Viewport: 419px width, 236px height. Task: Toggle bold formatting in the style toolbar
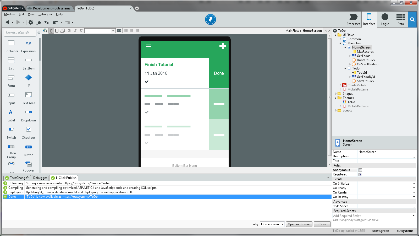(69, 31)
